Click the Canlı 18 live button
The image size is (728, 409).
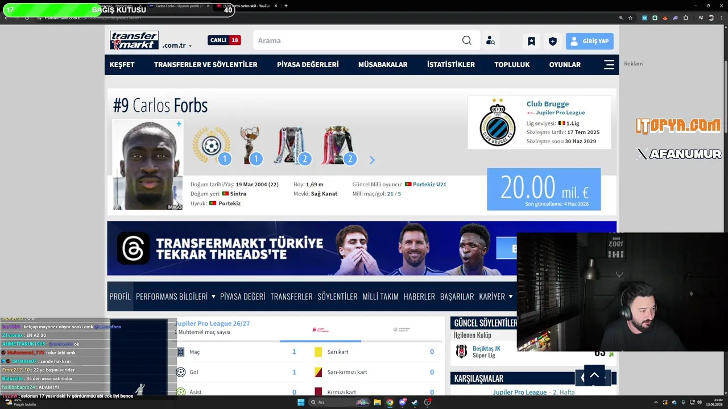point(224,40)
